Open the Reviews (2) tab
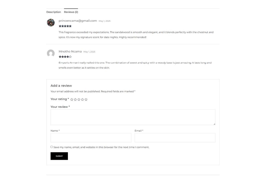266x177 pixels. click(x=71, y=12)
